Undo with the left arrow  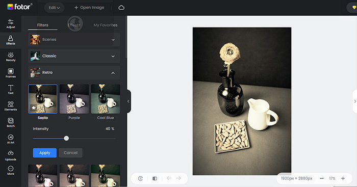click(169, 178)
